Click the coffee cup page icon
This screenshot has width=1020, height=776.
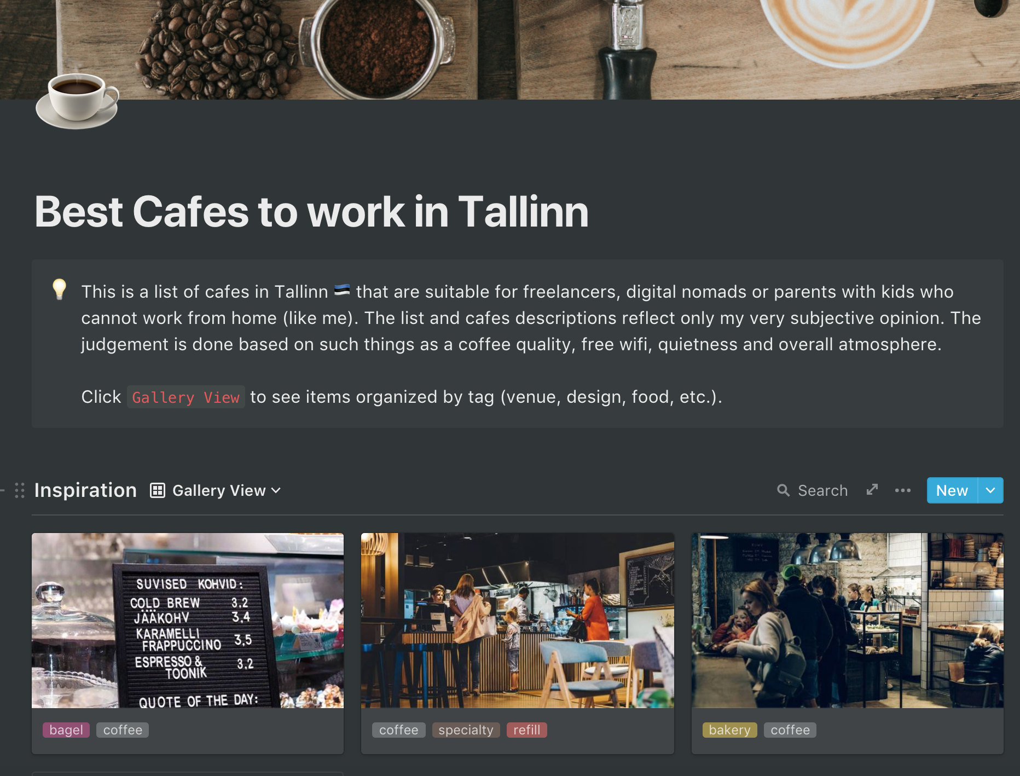(x=77, y=101)
